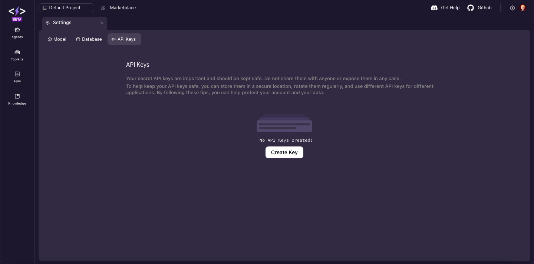Screen dimensions: 534x264
Task: Switch to the Model tab
Action: pos(57,39)
